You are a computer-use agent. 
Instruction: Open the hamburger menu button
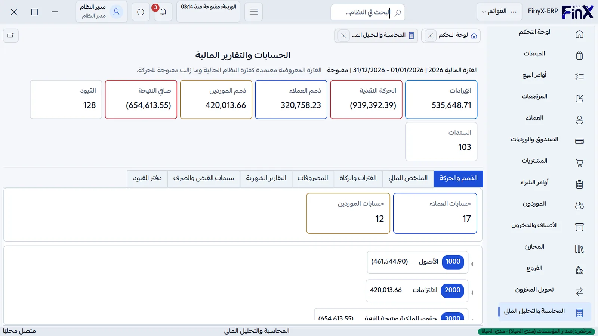tap(253, 12)
